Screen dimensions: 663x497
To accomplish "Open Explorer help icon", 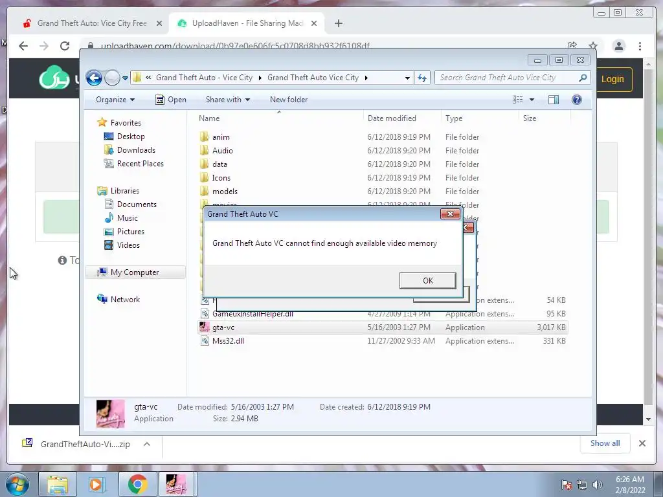I will click(x=576, y=100).
